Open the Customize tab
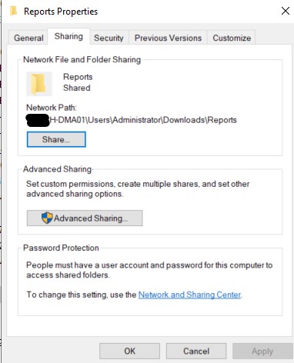Image resolution: width=294 pixels, height=363 pixels. pos(232,38)
